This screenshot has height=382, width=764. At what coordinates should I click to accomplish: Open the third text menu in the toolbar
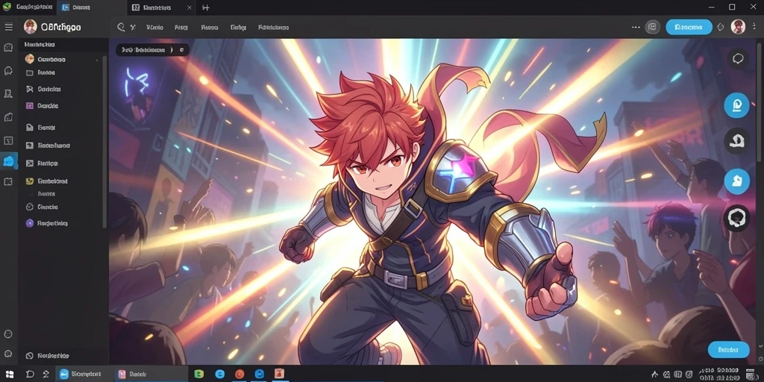click(x=209, y=28)
